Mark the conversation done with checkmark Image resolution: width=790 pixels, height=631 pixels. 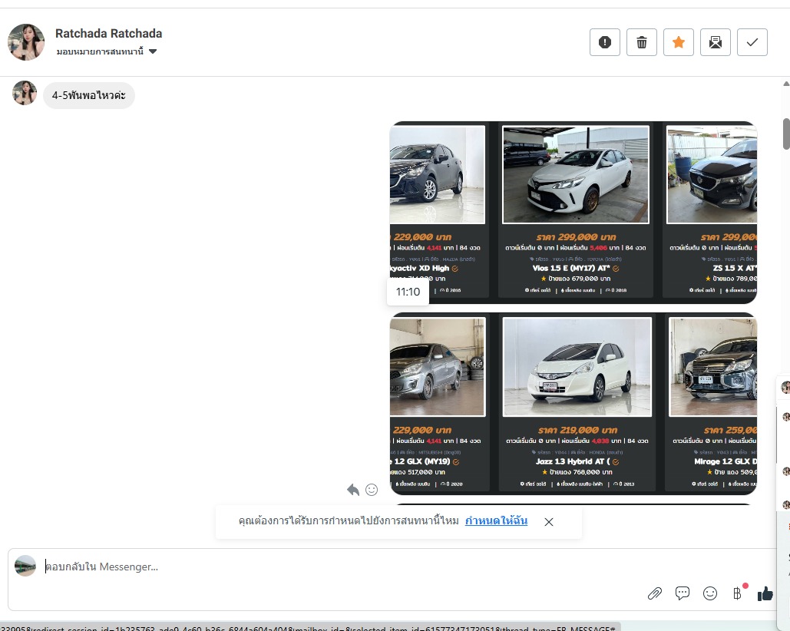tap(752, 42)
